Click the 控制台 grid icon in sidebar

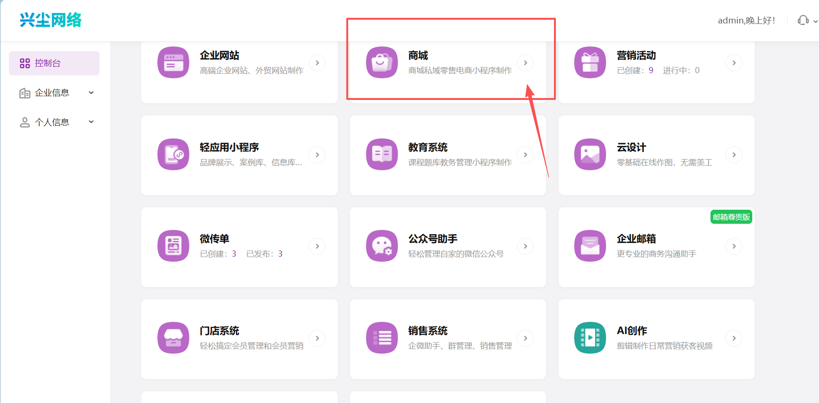(x=25, y=63)
